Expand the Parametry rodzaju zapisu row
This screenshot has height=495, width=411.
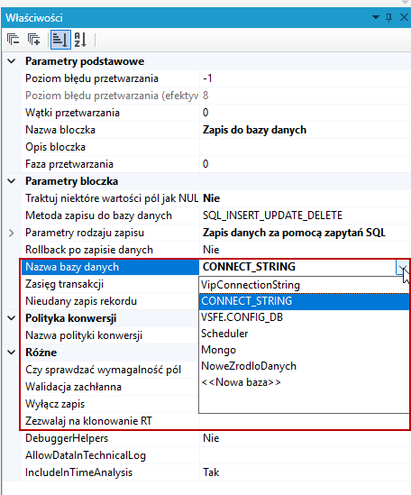[12, 233]
